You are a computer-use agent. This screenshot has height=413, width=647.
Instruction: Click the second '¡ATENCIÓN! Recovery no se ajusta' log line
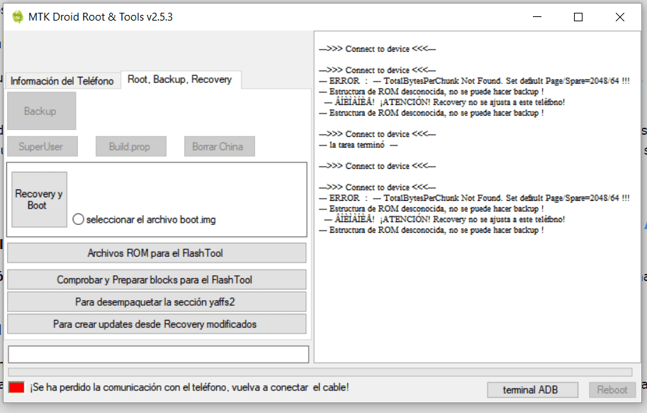(444, 219)
